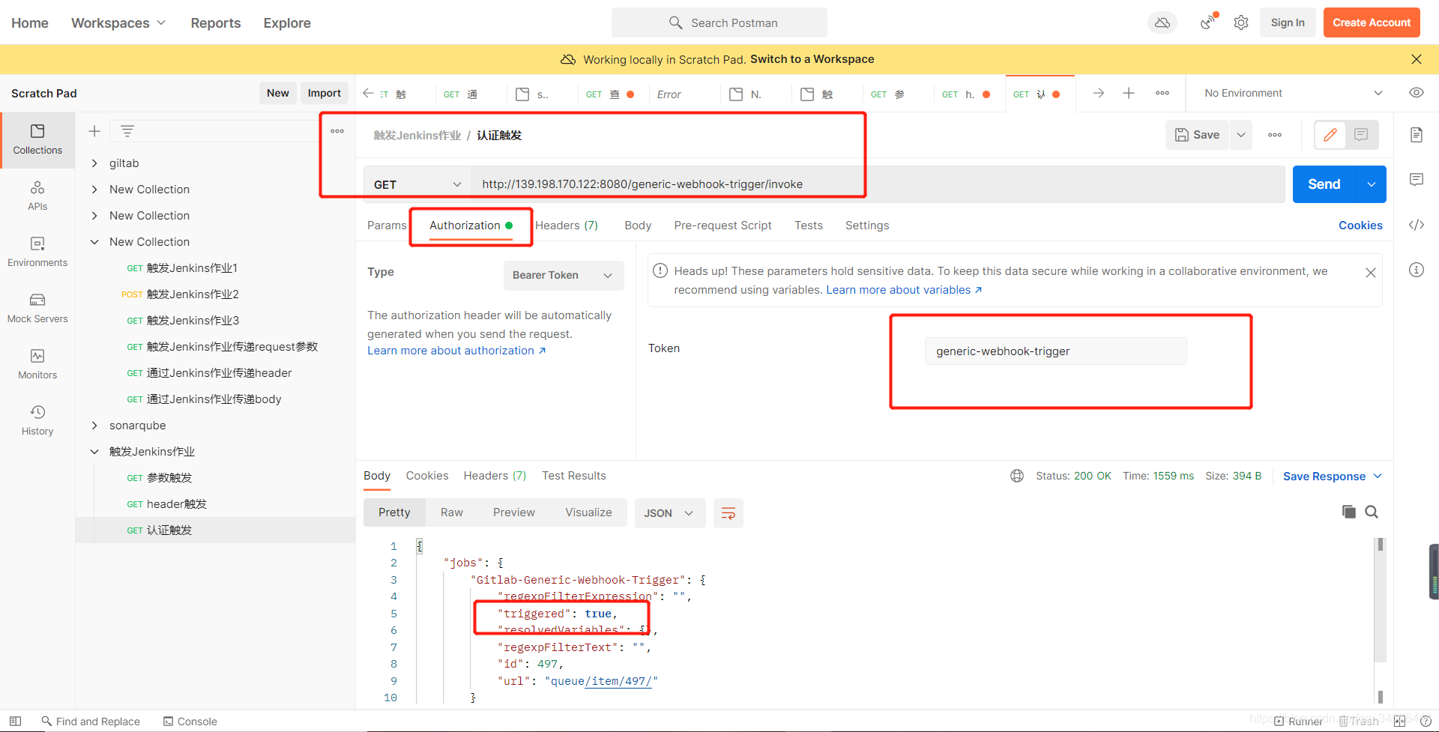The height and width of the screenshot is (732, 1439).
Task: Open the APIs sidebar panel
Action: click(x=37, y=196)
